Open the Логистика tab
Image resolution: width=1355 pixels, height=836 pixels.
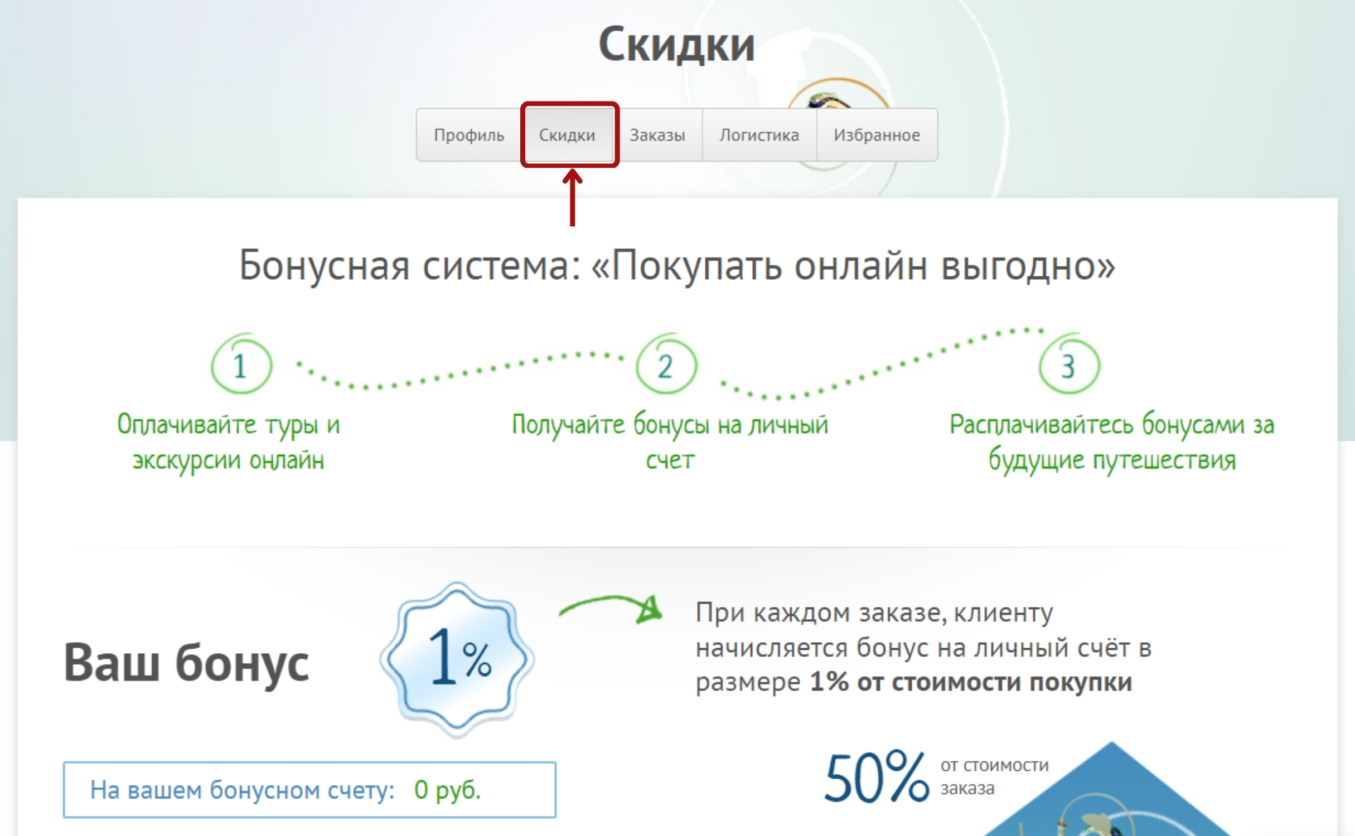tap(759, 135)
